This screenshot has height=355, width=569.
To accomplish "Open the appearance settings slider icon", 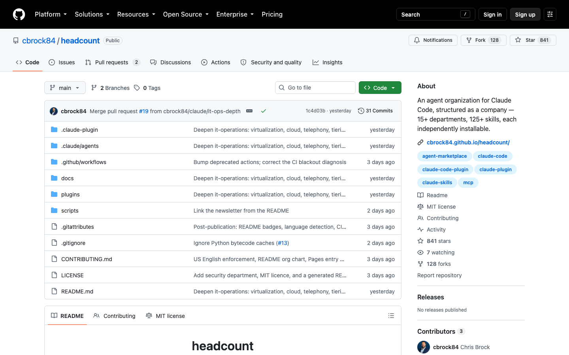I will [x=550, y=14].
